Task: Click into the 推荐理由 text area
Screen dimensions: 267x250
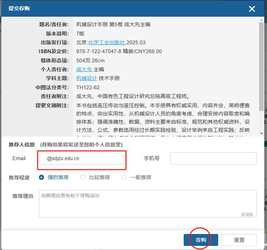Action: [147, 204]
